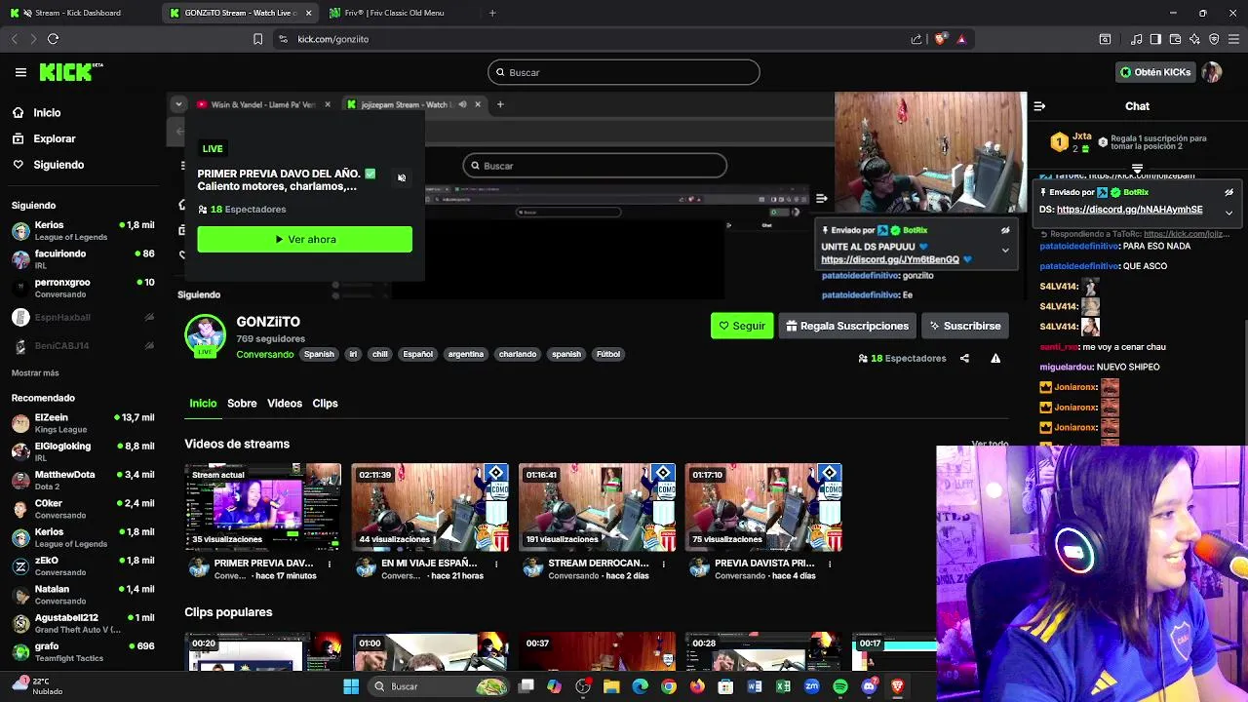Unmute the stream preview player
This screenshot has height=702, width=1248.
coord(401,177)
